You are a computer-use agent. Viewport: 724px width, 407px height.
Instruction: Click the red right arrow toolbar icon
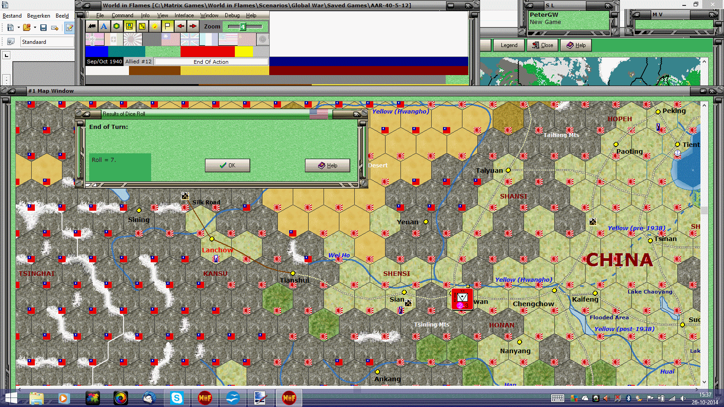click(193, 26)
